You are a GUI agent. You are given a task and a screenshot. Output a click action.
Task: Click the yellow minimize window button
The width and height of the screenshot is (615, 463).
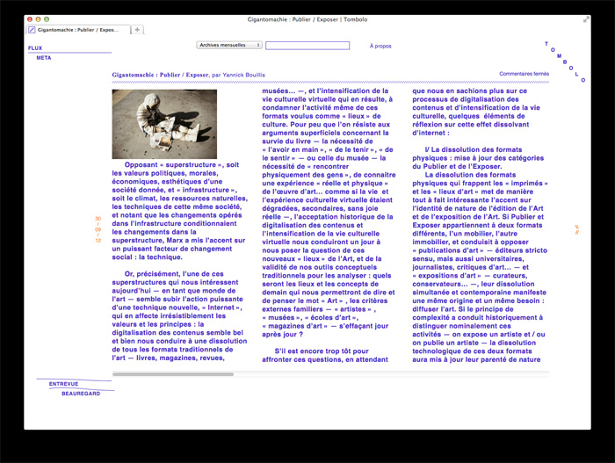[38, 19]
